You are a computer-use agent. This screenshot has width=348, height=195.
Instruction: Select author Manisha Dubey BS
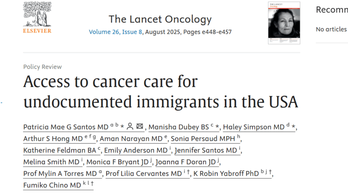pos(179,127)
